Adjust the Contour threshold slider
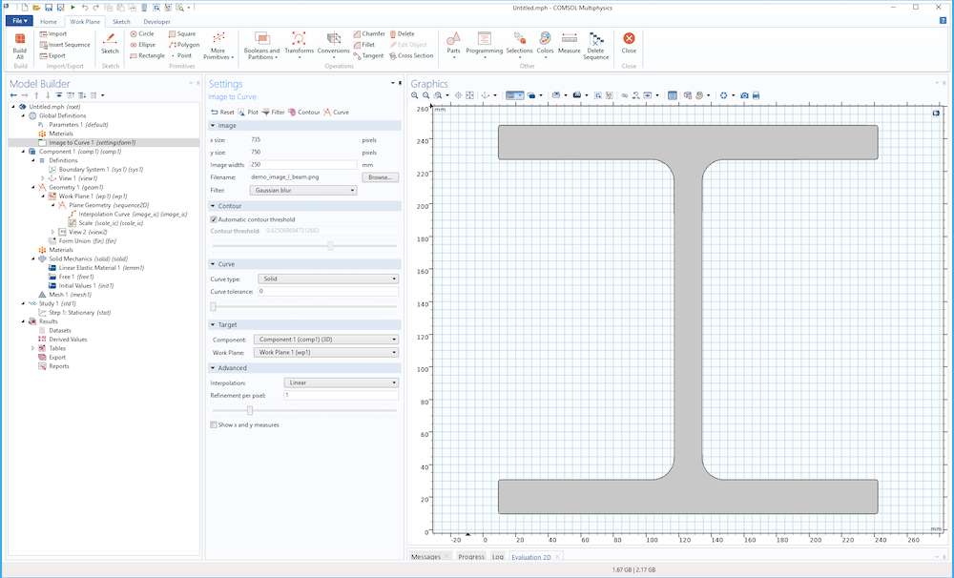This screenshot has width=954, height=578. click(x=330, y=246)
